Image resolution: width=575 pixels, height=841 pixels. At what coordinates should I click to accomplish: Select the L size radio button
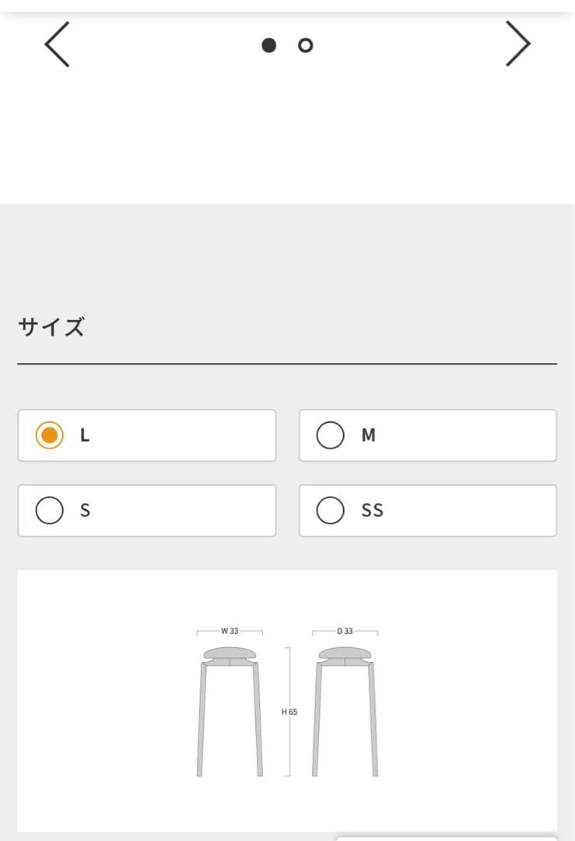coord(49,435)
